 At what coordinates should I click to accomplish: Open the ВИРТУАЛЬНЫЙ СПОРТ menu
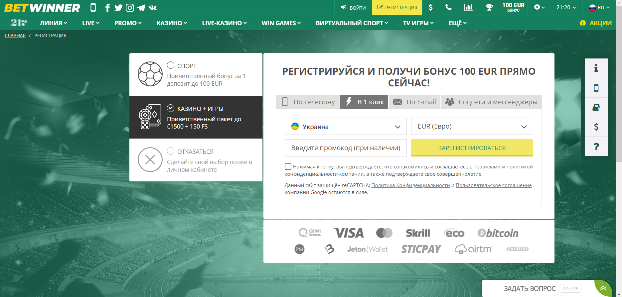tap(352, 23)
